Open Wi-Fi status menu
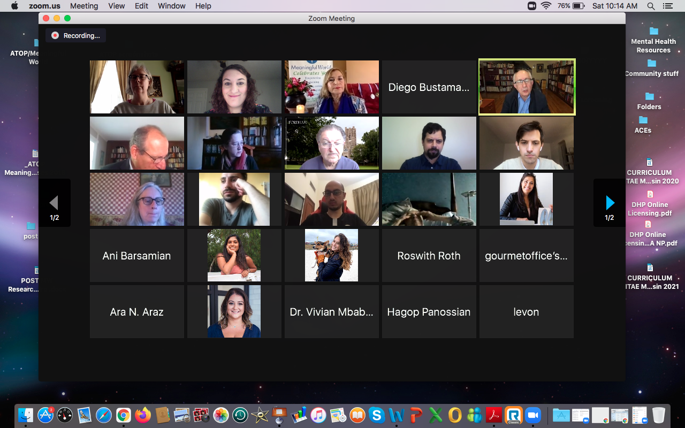Viewport: 685px width, 428px height. point(546,6)
